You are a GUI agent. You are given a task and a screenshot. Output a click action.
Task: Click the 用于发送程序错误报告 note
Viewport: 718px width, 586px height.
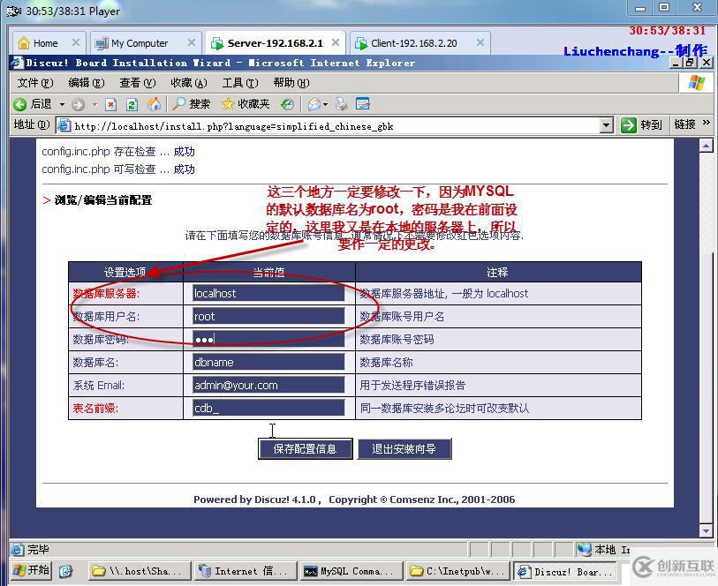[x=412, y=385]
